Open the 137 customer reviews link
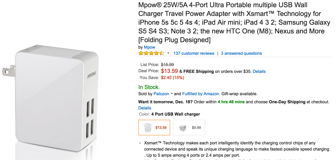The image size is (336, 160). (194, 53)
